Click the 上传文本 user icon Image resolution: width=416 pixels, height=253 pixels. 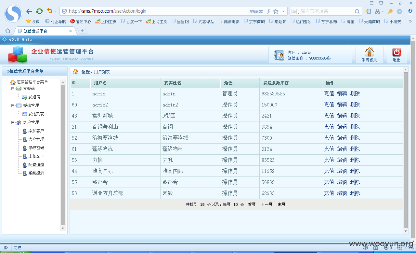click(x=25, y=156)
